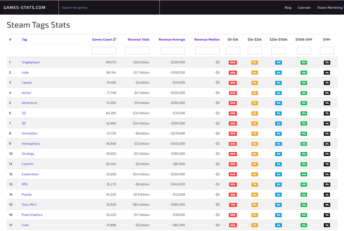Click the blue 5% badge in Simulation row

pos(278,134)
